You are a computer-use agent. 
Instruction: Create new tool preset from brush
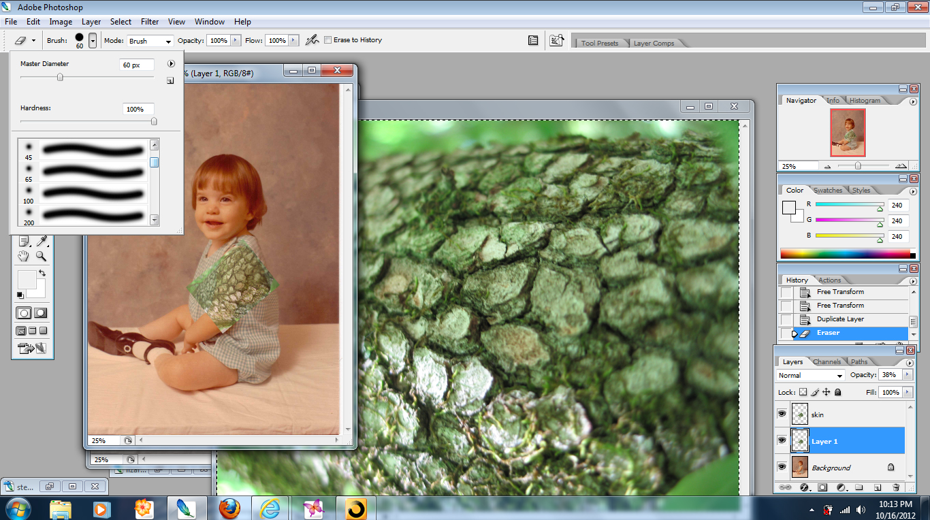click(170, 80)
